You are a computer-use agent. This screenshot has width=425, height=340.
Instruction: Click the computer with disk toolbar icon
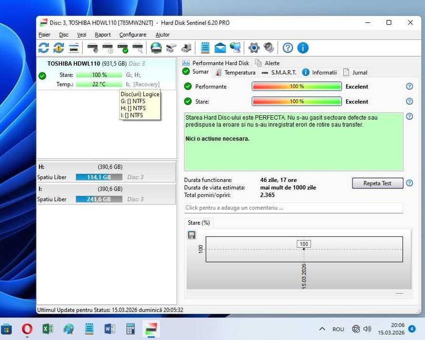coord(186,48)
